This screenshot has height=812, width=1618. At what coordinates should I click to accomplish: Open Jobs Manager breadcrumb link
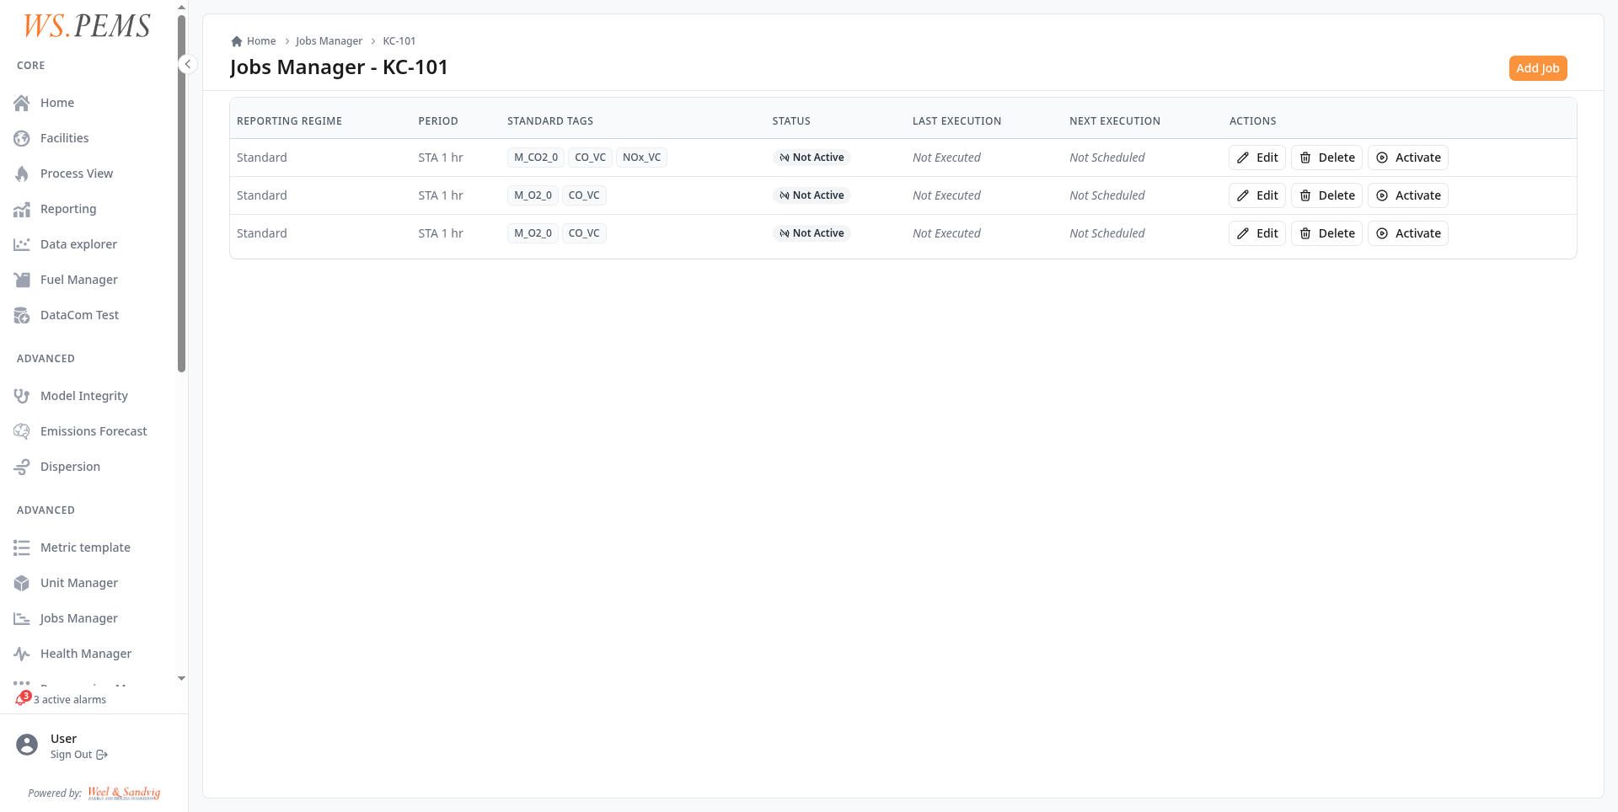point(329,41)
